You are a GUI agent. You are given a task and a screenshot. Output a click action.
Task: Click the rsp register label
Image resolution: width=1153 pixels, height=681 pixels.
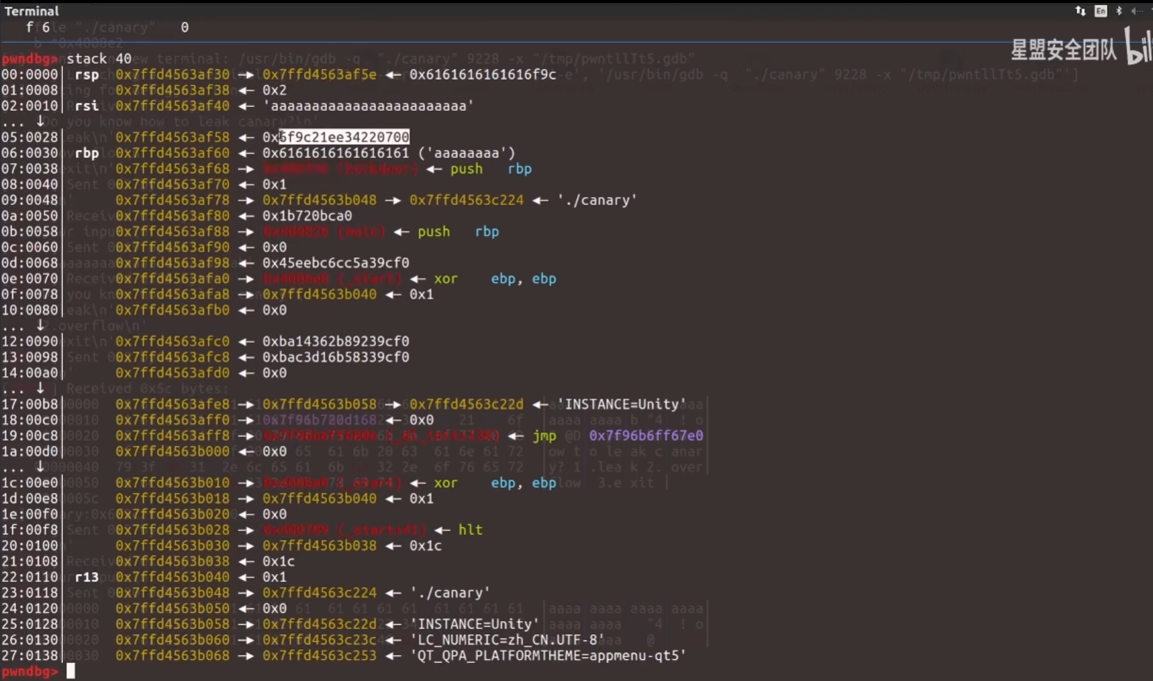point(87,74)
